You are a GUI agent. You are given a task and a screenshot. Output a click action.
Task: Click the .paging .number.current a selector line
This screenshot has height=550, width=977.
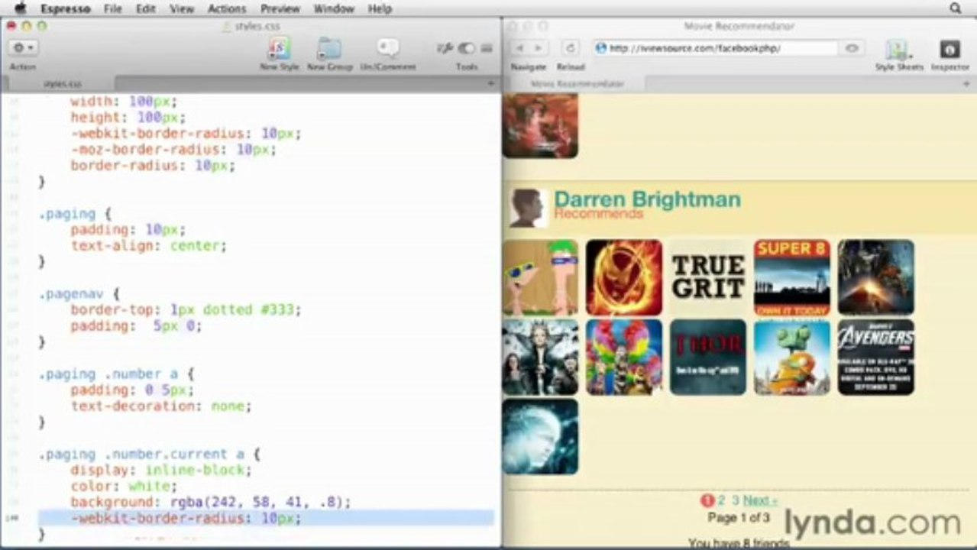(x=150, y=454)
